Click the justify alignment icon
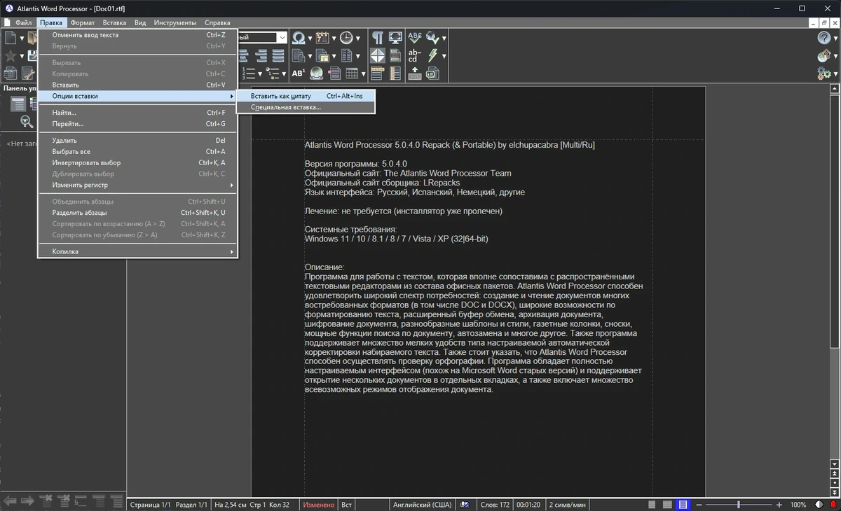The width and height of the screenshot is (841, 511). coord(278,55)
